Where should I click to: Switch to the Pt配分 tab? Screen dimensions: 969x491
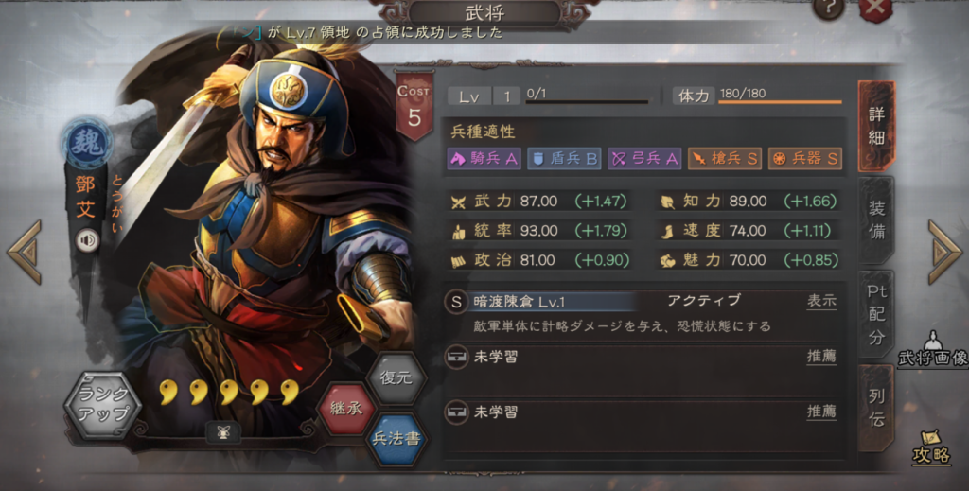click(876, 315)
